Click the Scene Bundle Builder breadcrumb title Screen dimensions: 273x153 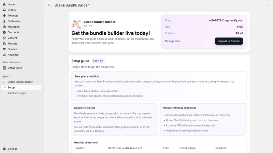(72, 5)
